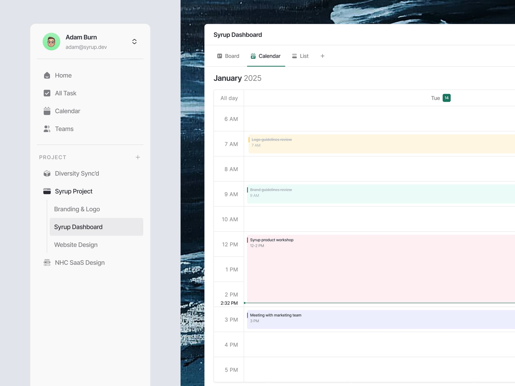Click the 2:32 PM current time marker
Viewport: 515px width, 386px height.
pos(229,303)
